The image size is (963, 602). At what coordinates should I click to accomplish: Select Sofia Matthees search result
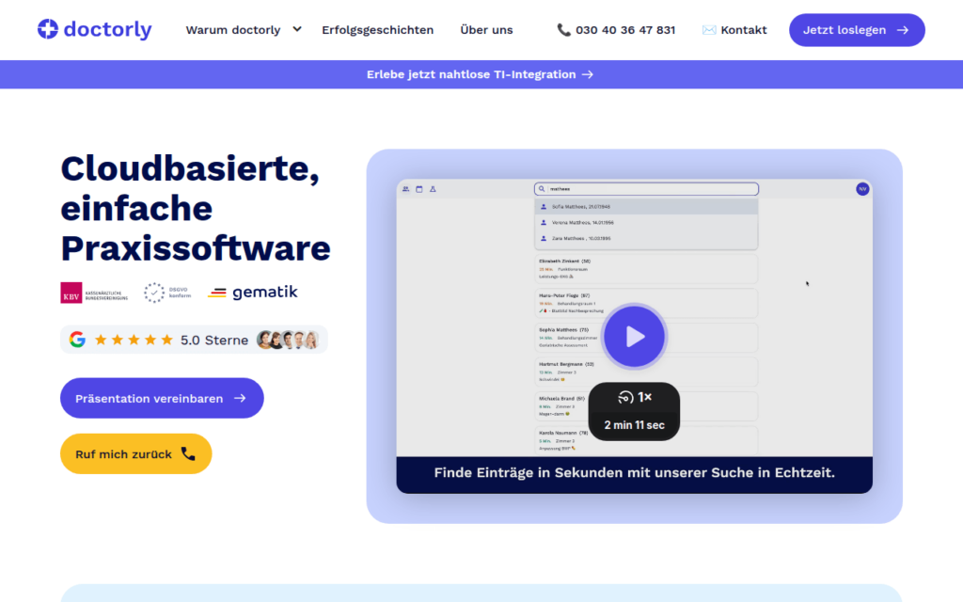(x=646, y=207)
